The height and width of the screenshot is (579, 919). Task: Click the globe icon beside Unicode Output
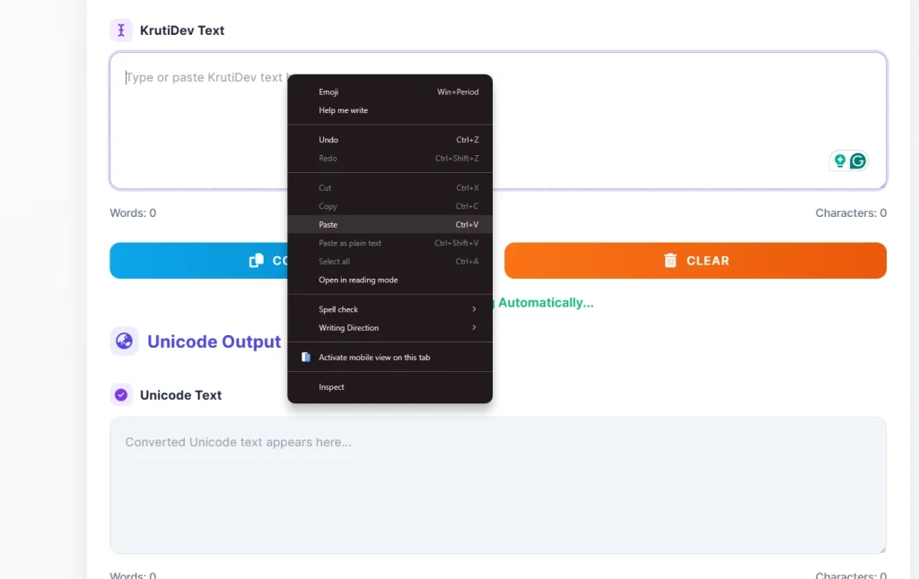point(124,341)
